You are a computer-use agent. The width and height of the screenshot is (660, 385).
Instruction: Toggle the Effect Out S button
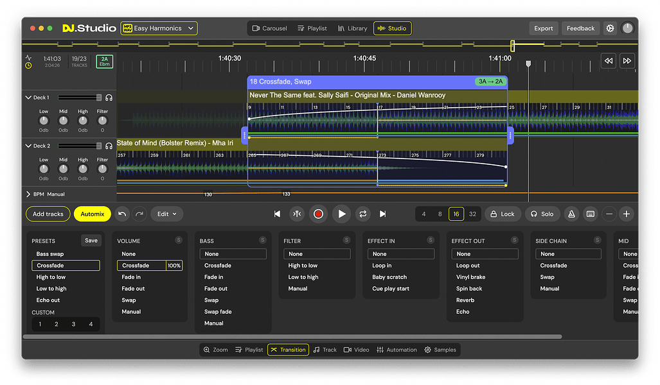[514, 240]
